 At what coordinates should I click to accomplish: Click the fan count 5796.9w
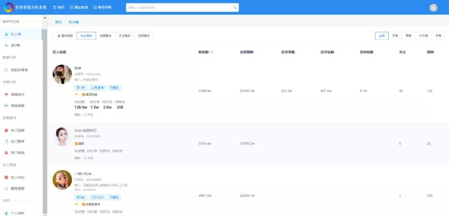(205, 91)
